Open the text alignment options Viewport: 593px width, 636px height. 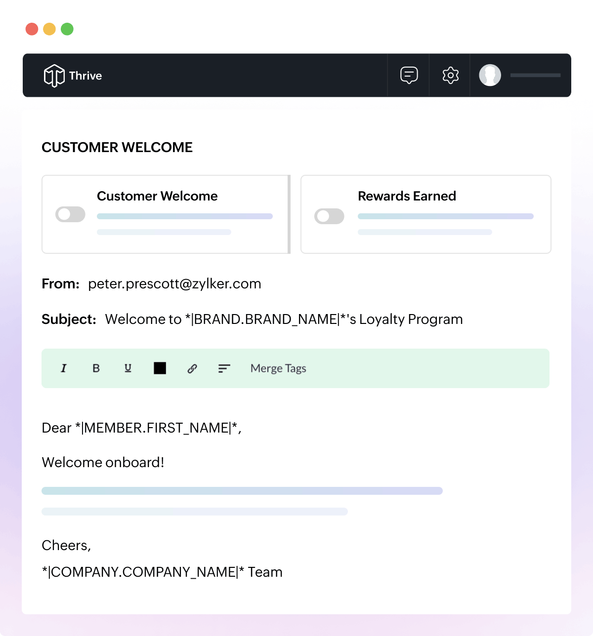(x=224, y=368)
